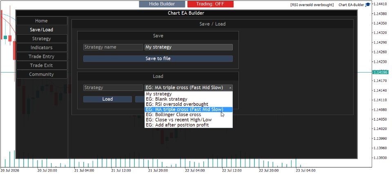Open the Indicators tab
Screen dimensions: 392x174
click(42, 47)
